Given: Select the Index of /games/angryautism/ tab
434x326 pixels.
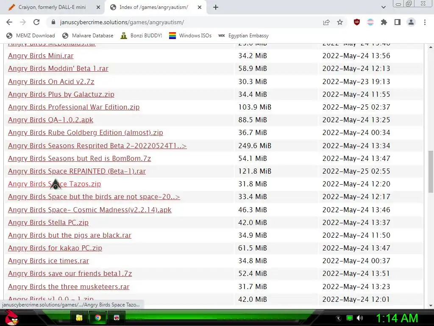Looking at the screenshot, I should 153,8.
